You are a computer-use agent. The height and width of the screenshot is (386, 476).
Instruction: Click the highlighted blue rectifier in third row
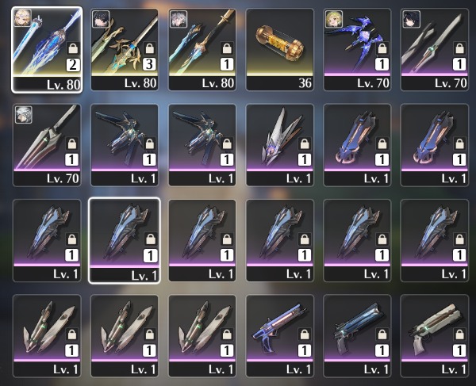(125, 240)
